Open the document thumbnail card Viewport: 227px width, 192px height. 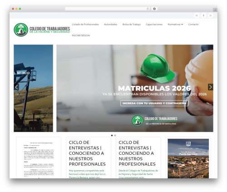click(x=39, y=158)
